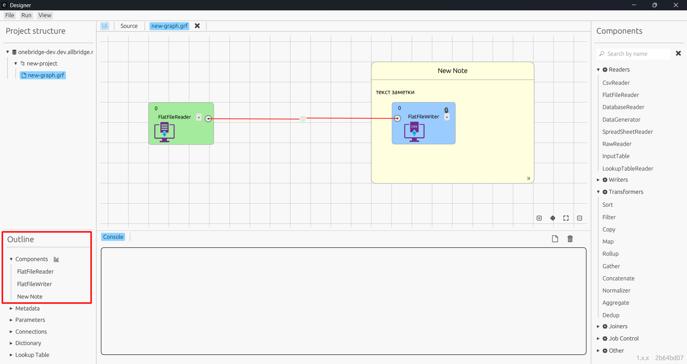Click the zoom in icon on canvas
Screen dimensions: 687x364
pyautogui.click(x=539, y=218)
